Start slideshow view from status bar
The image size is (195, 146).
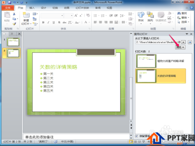144,142
